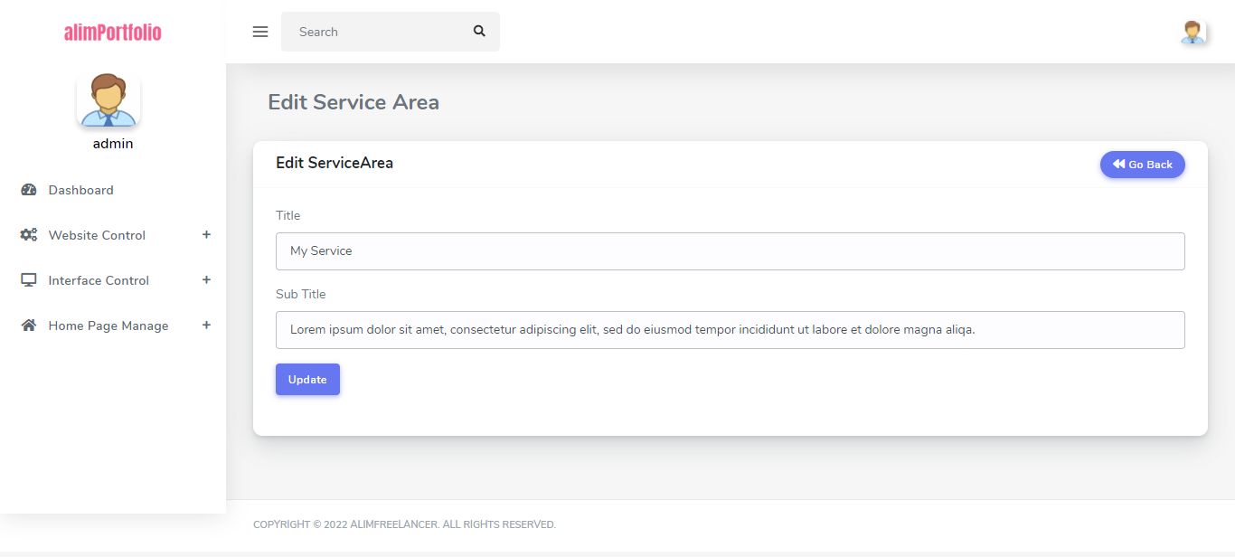Click the search magnifier icon
The width and height of the screenshot is (1235, 557).
click(479, 32)
